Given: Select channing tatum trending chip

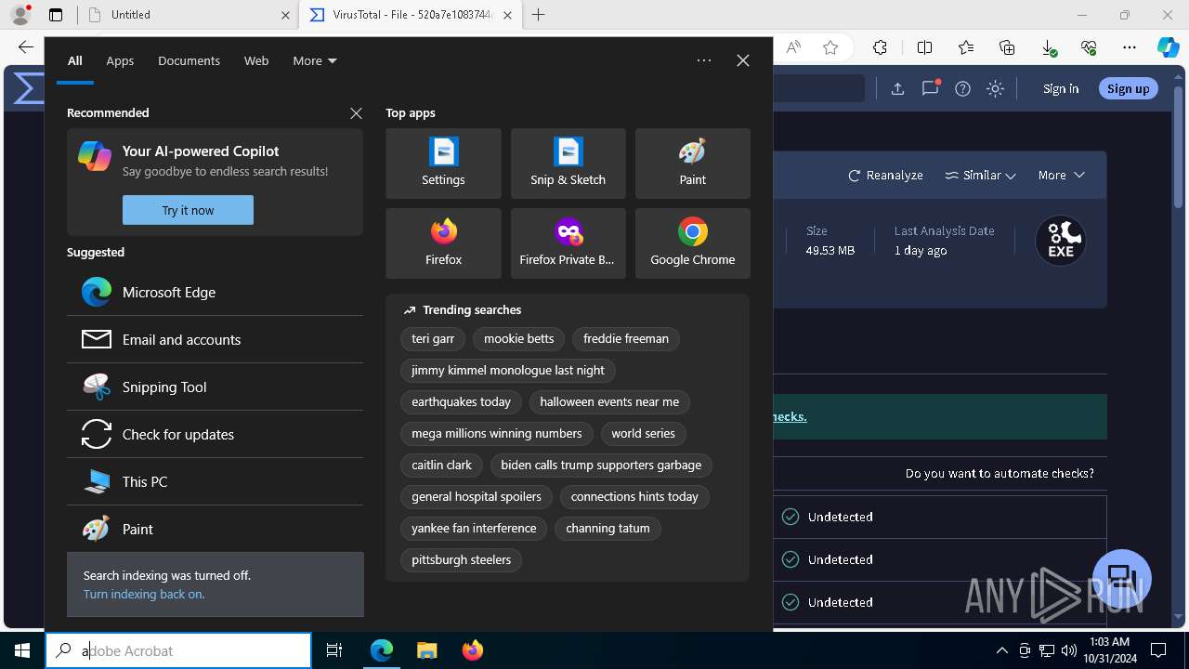Looking at the screenshot, I should 608,529.
